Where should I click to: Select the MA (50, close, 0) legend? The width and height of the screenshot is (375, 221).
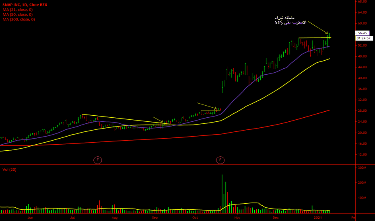[x=18, y=14]
